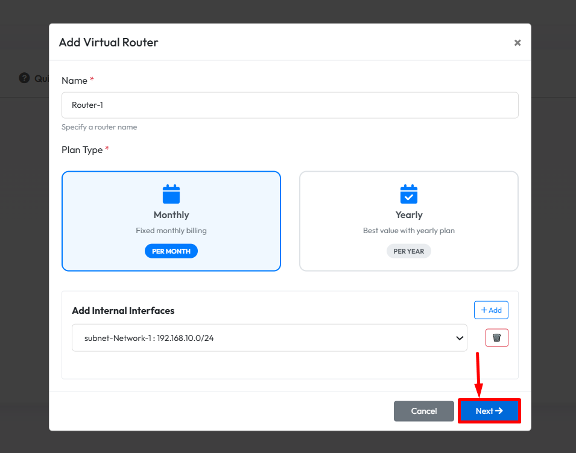The width and height of the screenshot is (576, 453).
Task: Click the PER MONTH badge
Action: [171, 251]
